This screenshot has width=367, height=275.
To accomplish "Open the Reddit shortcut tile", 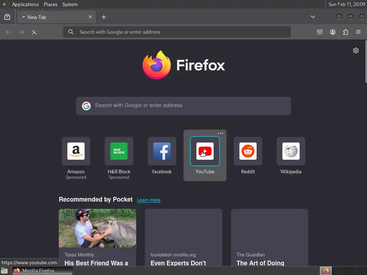I will click(248, 151).
